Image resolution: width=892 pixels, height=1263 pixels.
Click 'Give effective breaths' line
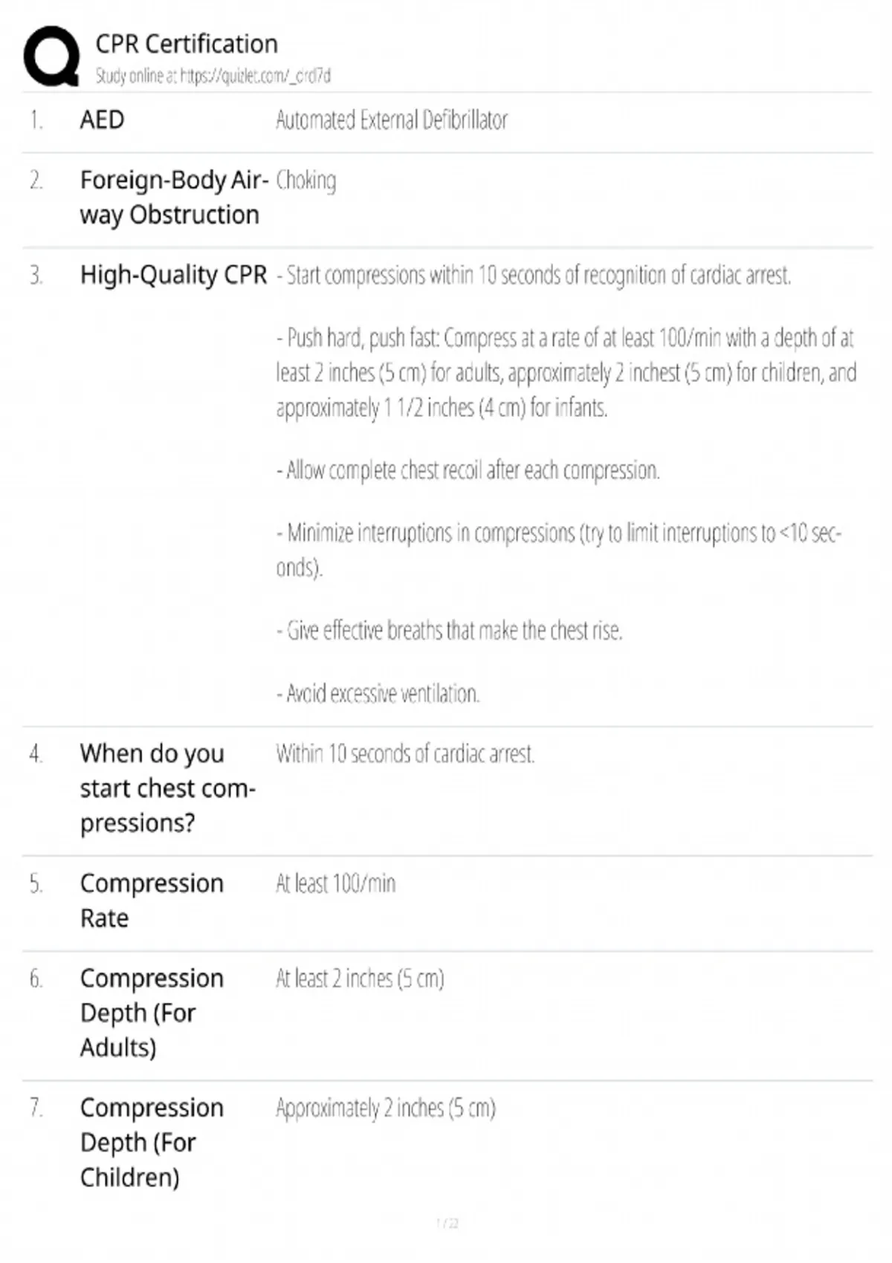click(450, 631)
